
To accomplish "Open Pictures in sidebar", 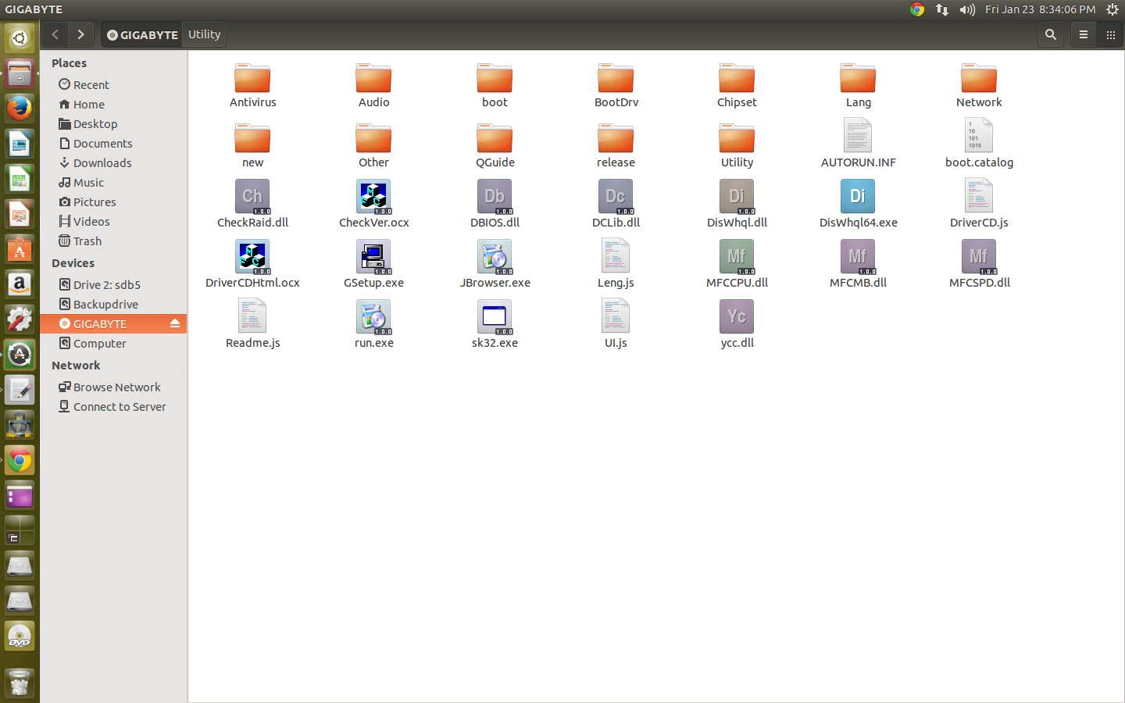I will pyautogui.click(x=113, y=202).
